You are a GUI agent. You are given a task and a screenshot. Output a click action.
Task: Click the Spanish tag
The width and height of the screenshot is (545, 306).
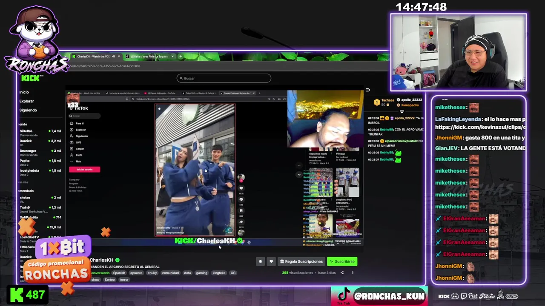click(119, 273)
